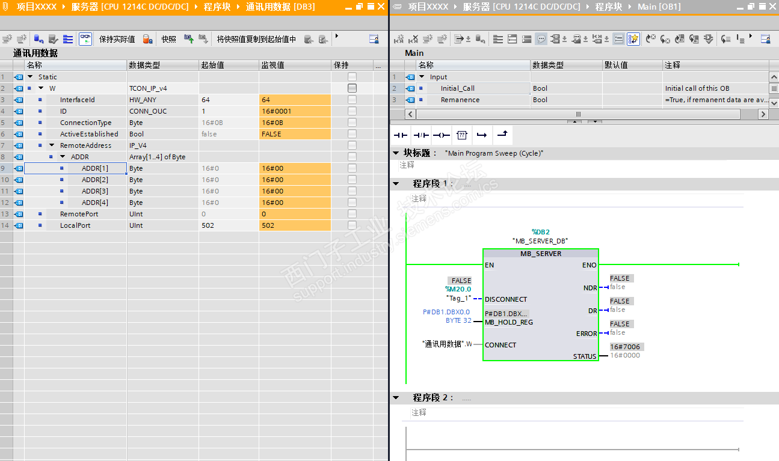Collapse the RemoteAddress tree node
The height and width of the screenshot is (461, 779).
coord(52,145)
